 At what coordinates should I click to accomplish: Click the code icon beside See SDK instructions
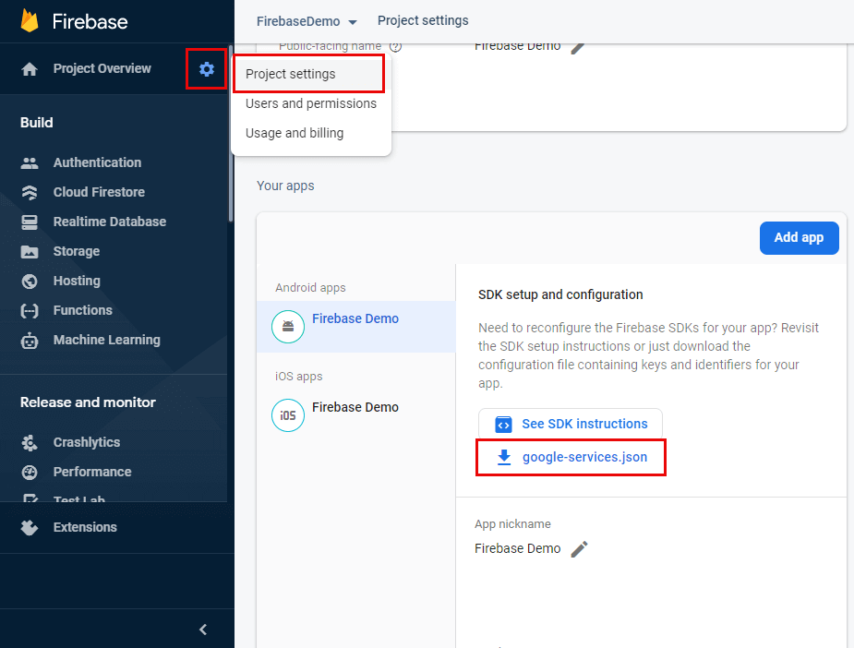click(x=503, y=425)
